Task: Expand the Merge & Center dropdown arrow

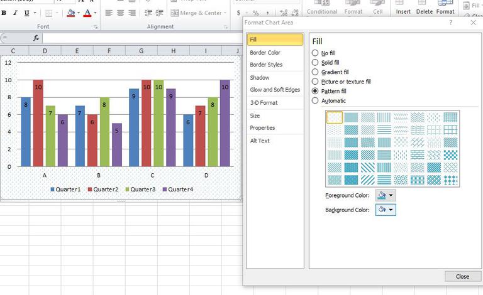Action: pyautogui.click(x=225, y=13)
